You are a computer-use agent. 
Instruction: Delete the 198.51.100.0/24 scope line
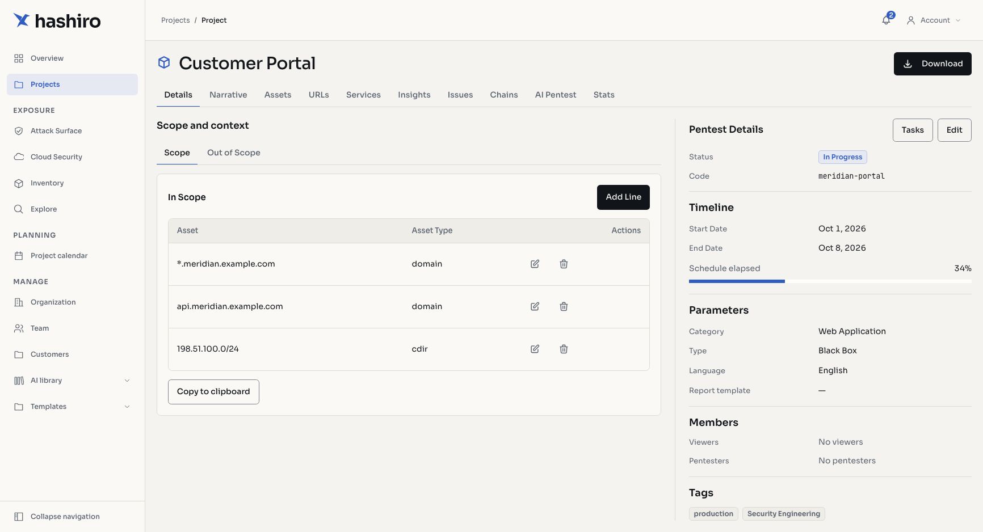[x=564, y=349]
